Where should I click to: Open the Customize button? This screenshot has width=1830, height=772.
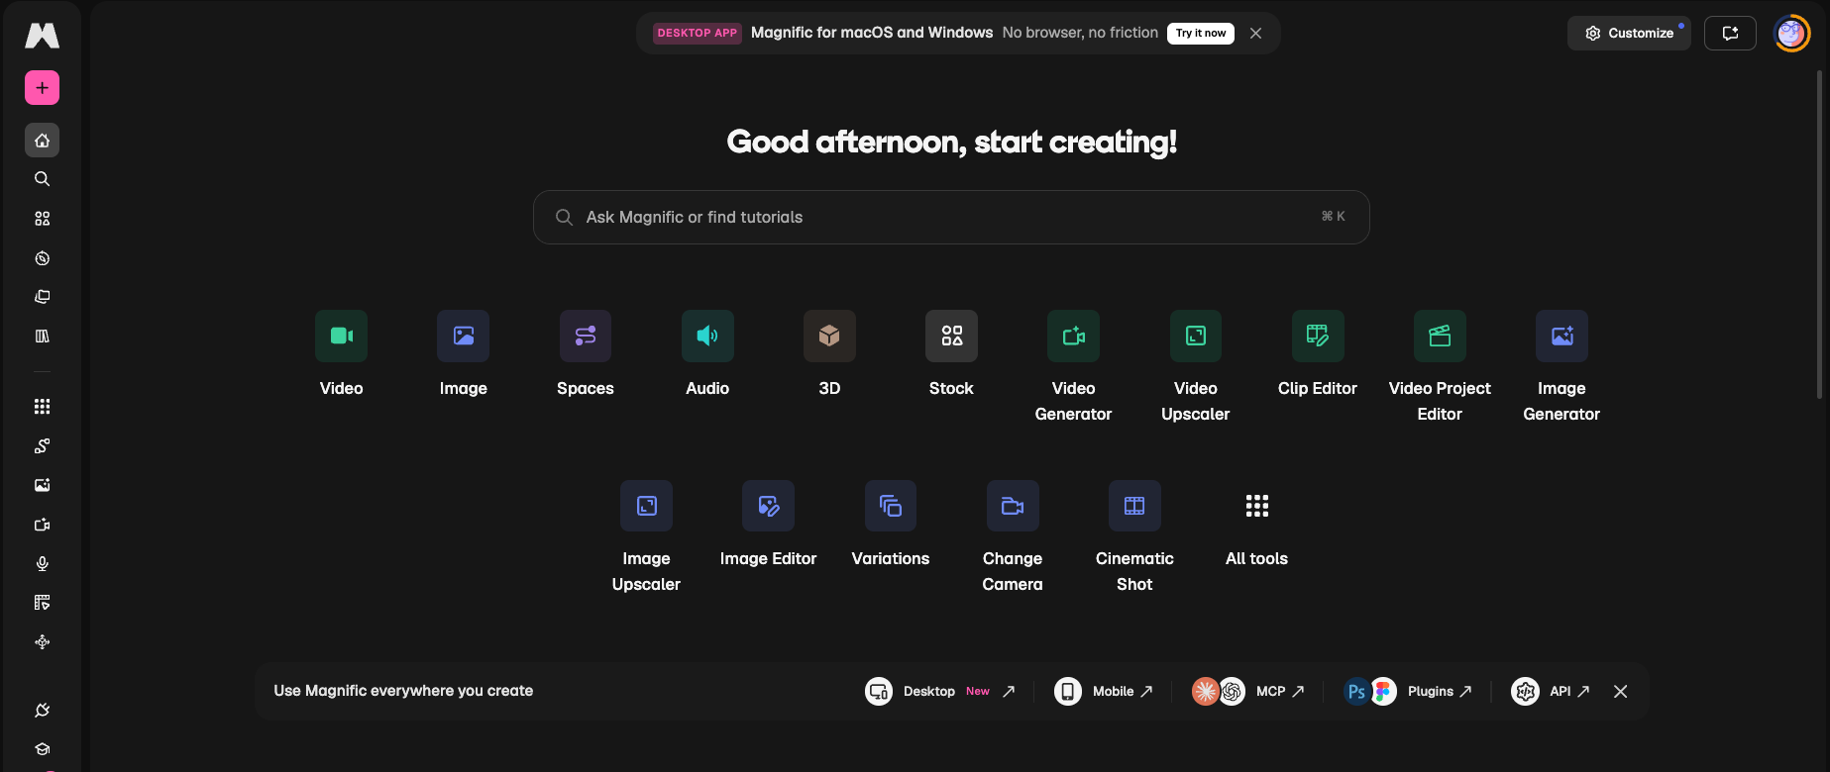pyautogui.click(x=1629, y=34)
